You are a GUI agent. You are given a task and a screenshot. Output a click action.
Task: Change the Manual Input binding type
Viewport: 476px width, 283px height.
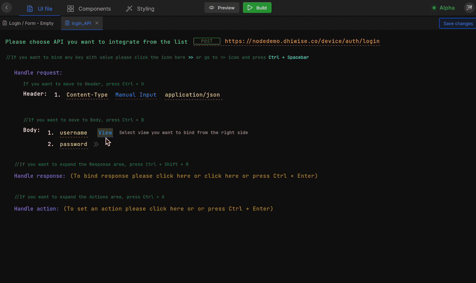(136, 95)
